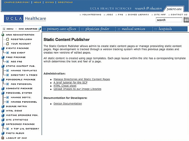Viewport: 189px width, 141px height.
Task: Open Upload Images to our Image Libraries
Action: (x=77, y=89)
